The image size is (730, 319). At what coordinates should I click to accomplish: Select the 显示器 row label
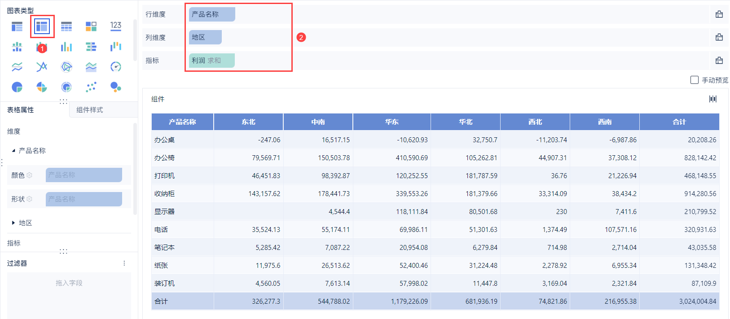[164, 212]
